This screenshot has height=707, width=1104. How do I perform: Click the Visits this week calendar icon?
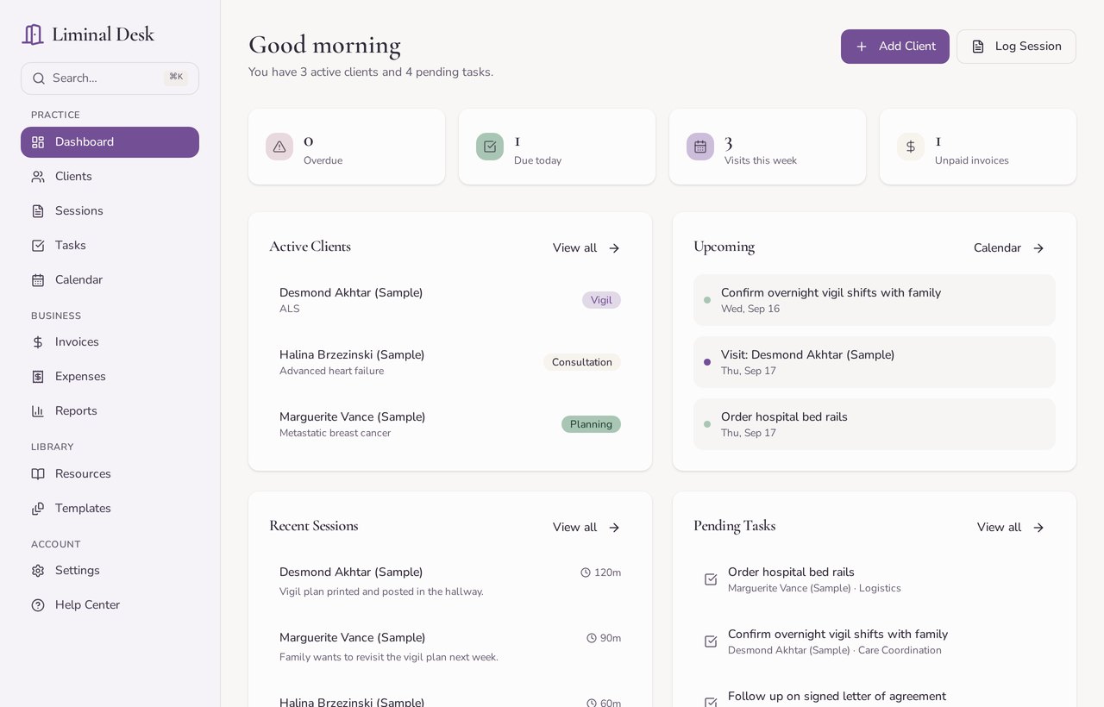(700, 147)
